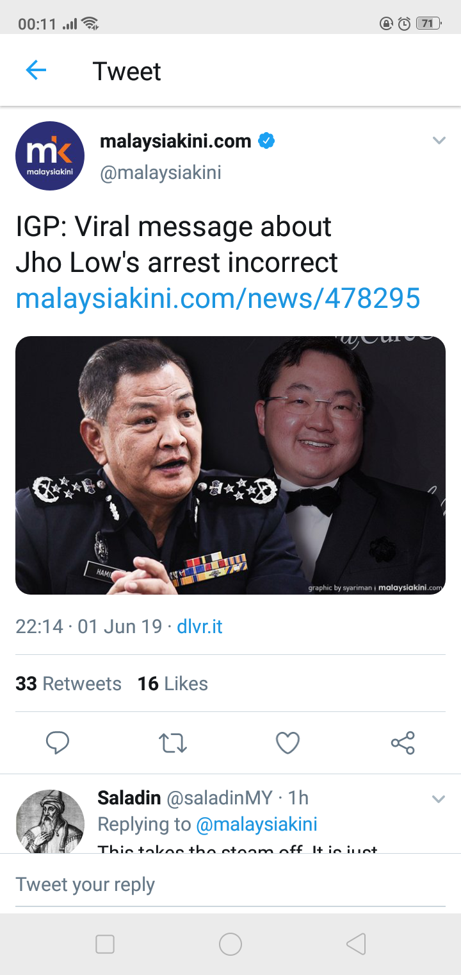Open the dlvr.it source link
This screenshot has height=975, width=461.
(200, 627)
